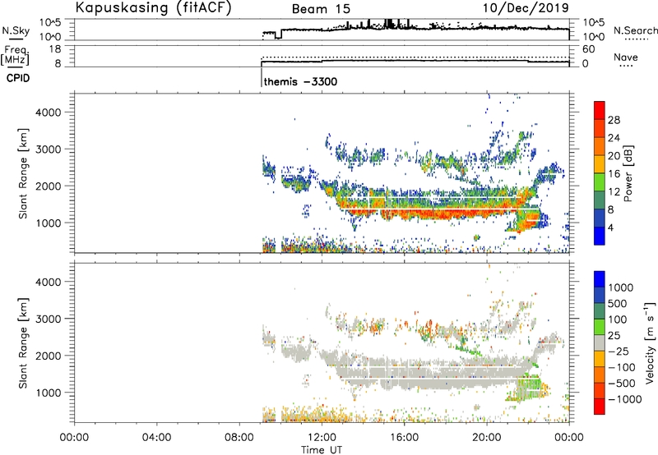
Task: Click the '-1000' tick on the velocity colorbar
Action: point(625,399)
